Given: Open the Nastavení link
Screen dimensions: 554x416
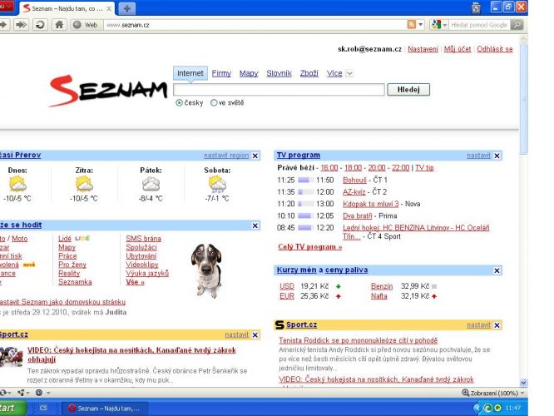Looking at the screenshot, I should (423, 49).
